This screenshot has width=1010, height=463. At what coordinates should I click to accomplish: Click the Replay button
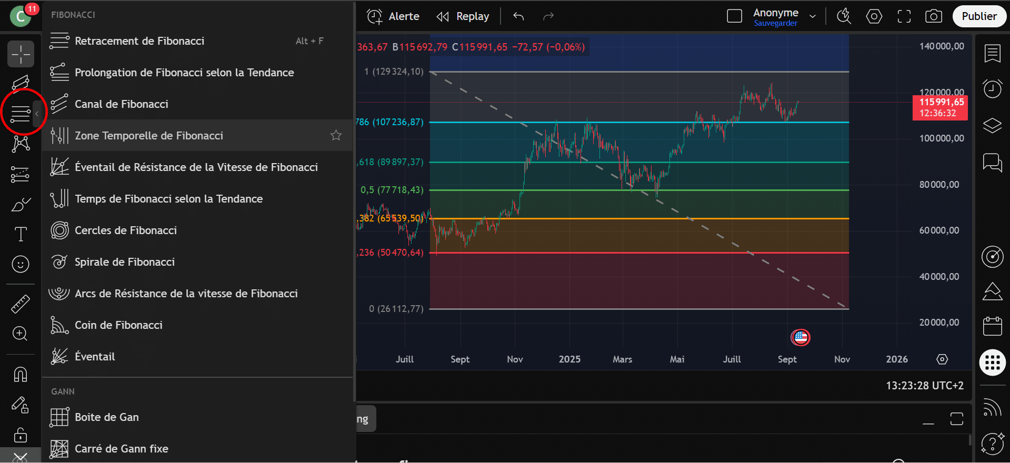click(463, 16)
